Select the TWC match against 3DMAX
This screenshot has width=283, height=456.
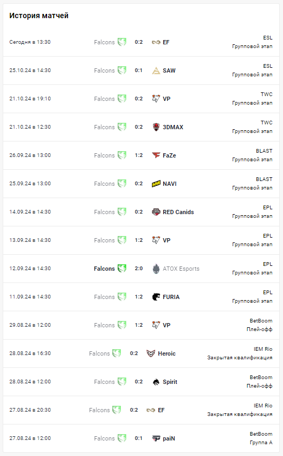click(x=141, y=127)
